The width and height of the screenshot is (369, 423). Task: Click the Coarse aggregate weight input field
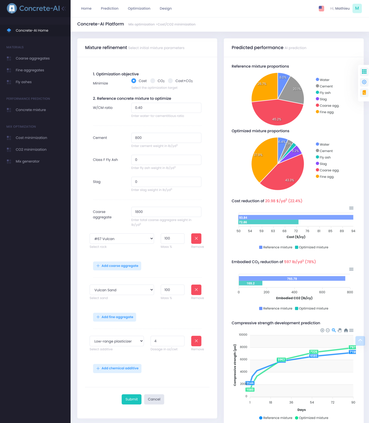click(x=166, y=212)
